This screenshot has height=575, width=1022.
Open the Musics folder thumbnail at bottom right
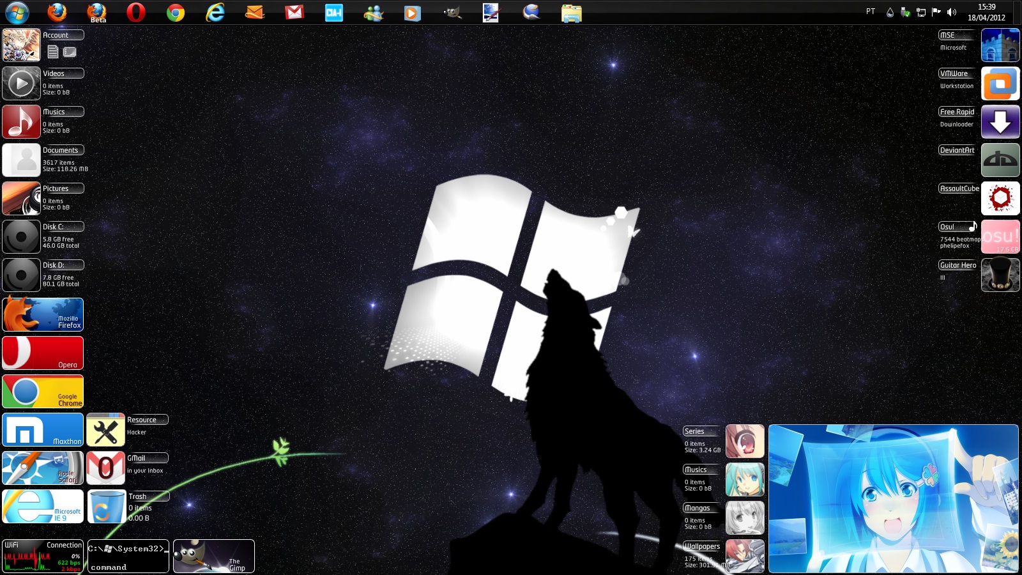pos(745,479)
